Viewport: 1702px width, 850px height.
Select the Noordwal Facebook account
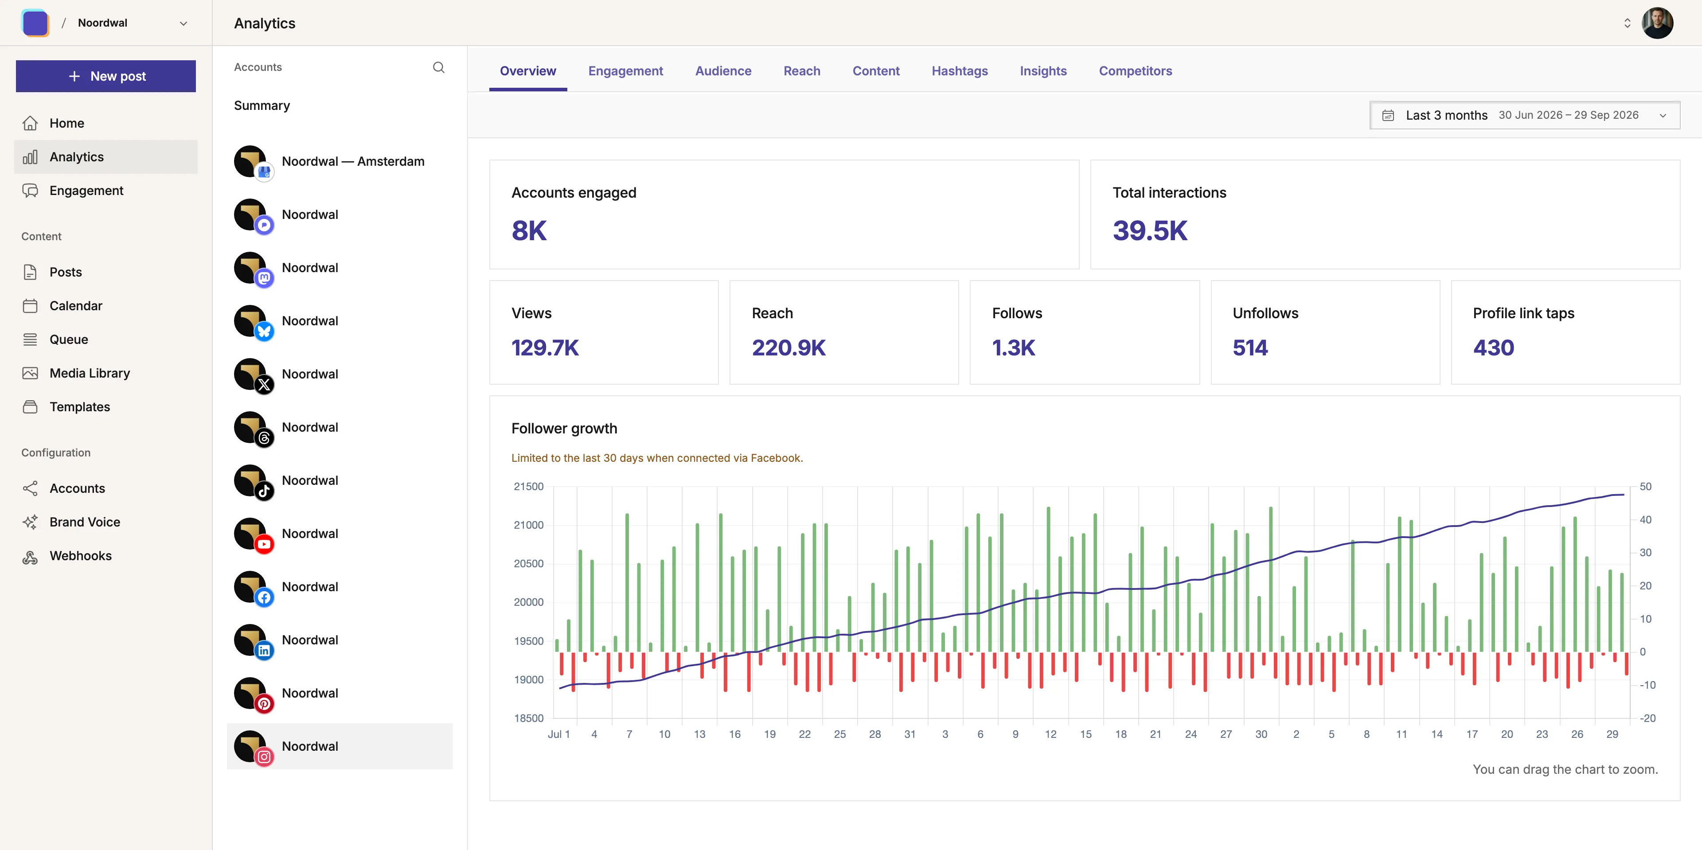coord(340,586)
